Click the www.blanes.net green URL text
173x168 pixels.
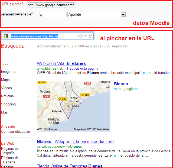(x=50, y=69)
